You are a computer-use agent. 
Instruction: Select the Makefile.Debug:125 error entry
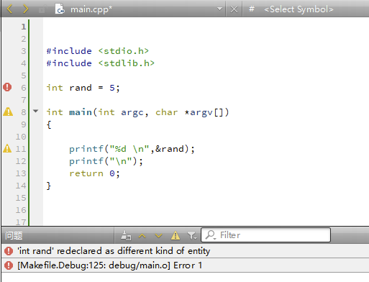coord(185,265)
